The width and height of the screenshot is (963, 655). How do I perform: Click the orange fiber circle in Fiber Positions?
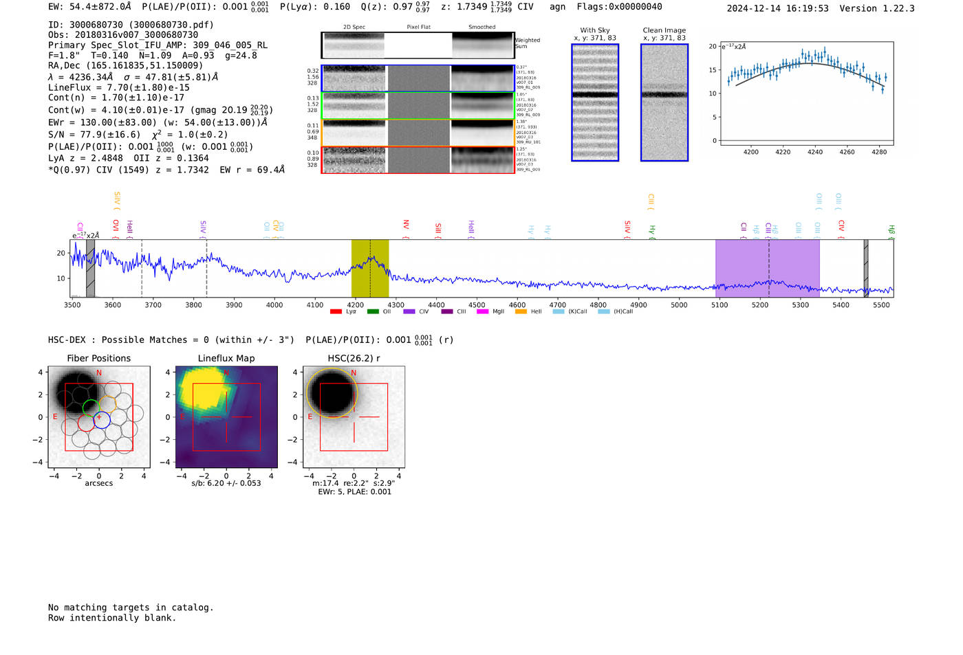coord(107,405)
